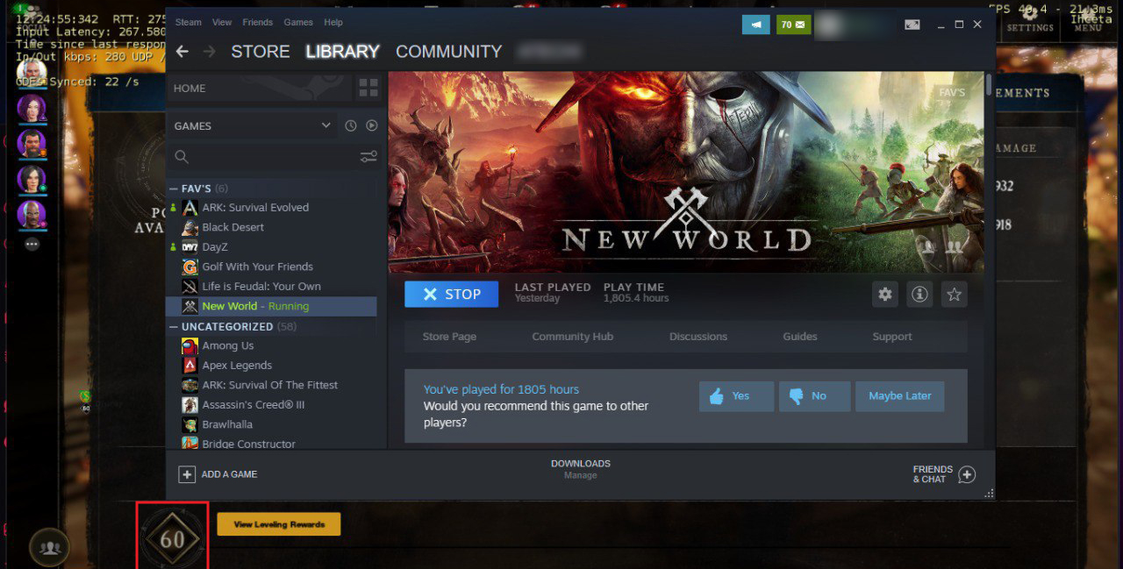Screen dimensions: 1123x569
Task: Click the DayZ game icon
Action: pyautogui.click(x=190, y=247)
